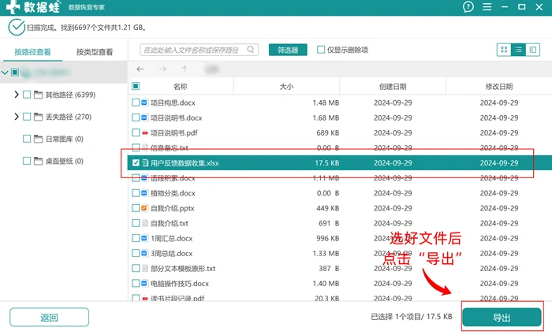
Task: Switch to 按类型查看 tab
Action: (95, 52)
